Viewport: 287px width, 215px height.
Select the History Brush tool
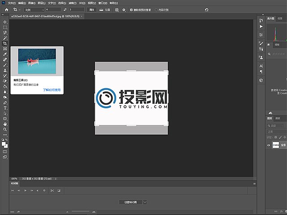pos(5,76)
